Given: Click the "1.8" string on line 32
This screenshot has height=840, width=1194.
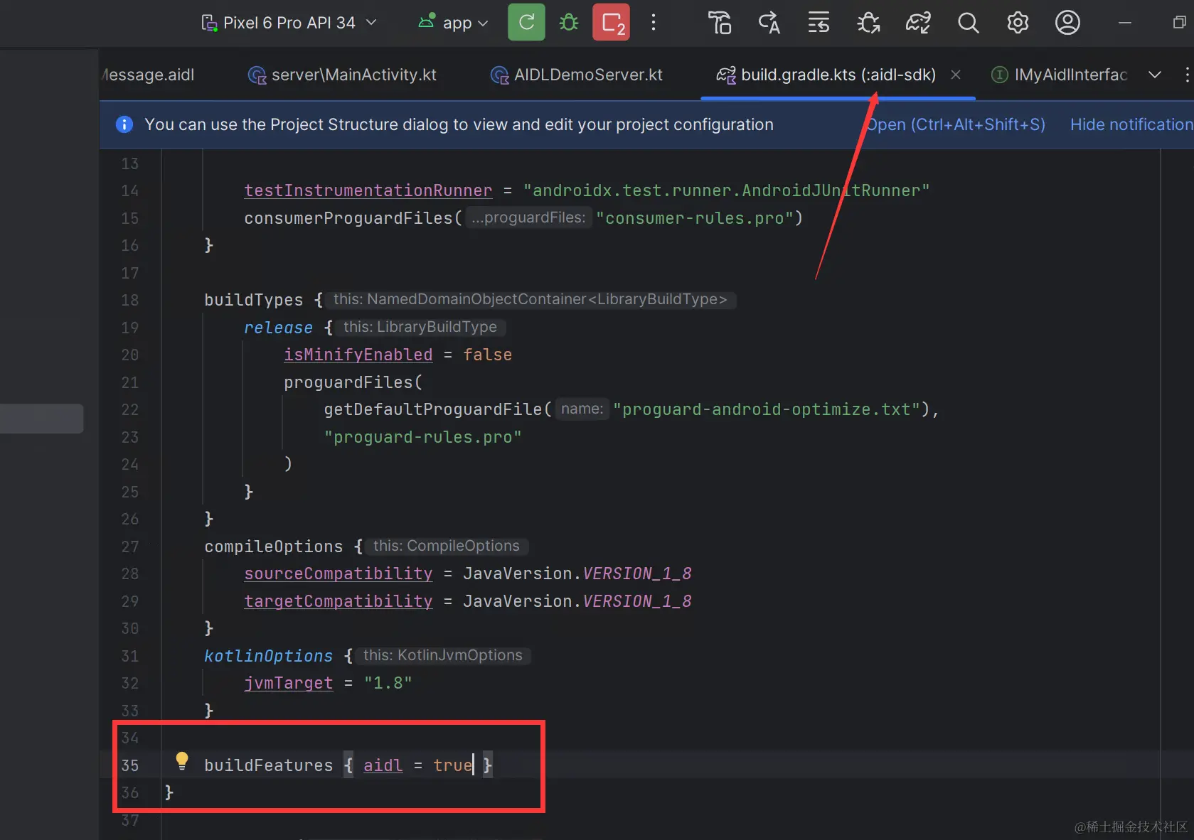Looking at the screenshot, I should point(388,683).
